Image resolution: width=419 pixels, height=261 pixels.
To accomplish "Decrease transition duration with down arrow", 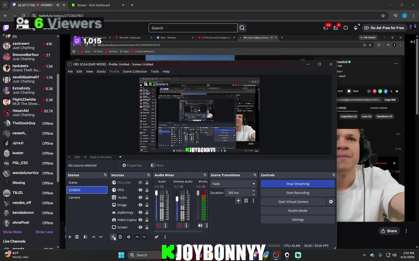I will pos(253,195).
